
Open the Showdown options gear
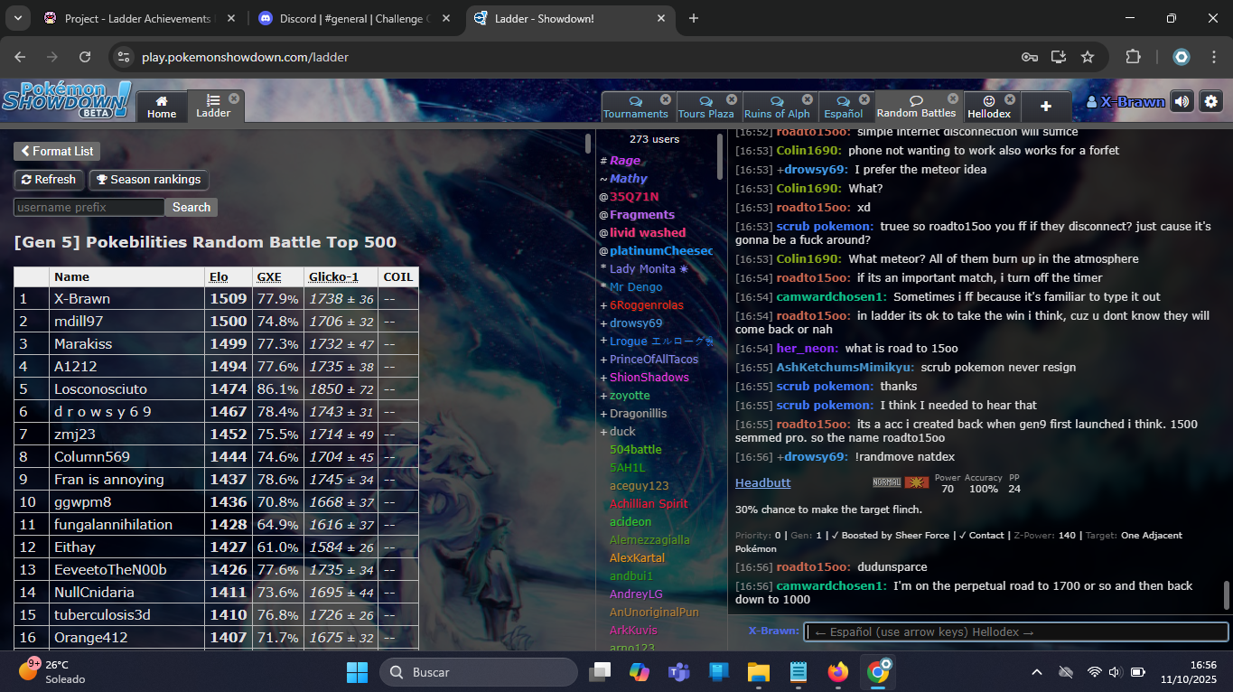click(1210, 102)
